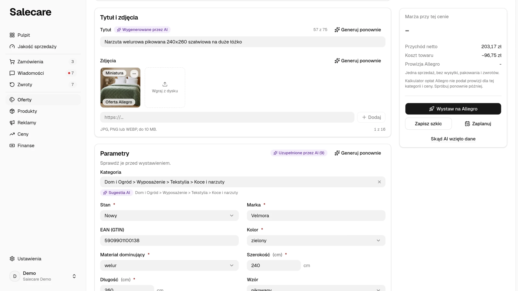This screenshot has height=291, width=518.
Task: Click the Finanse banknote icon
Action: tap(12, 145)
